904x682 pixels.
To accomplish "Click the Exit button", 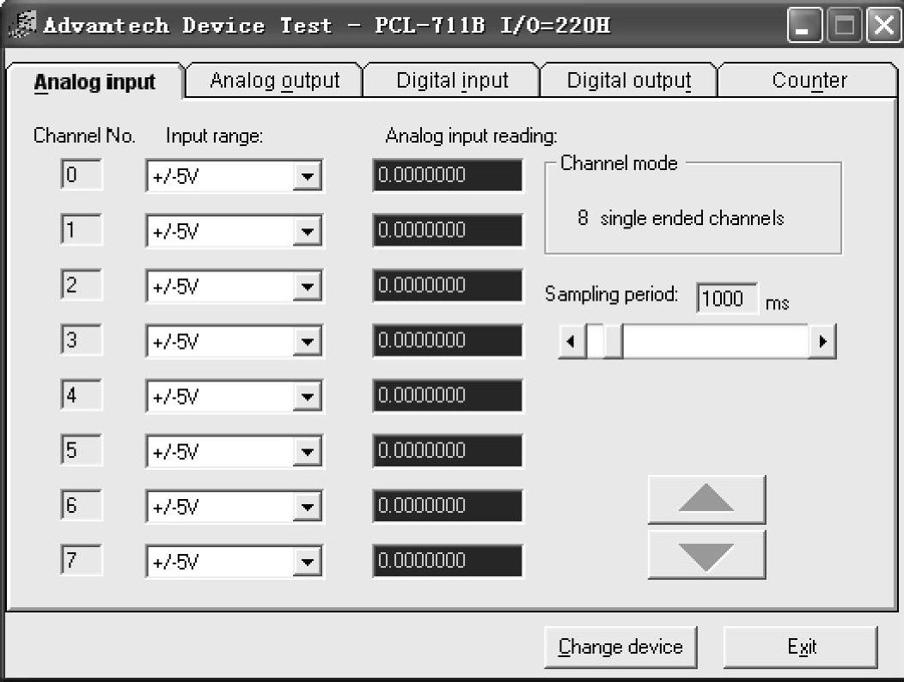I will 801,647.
